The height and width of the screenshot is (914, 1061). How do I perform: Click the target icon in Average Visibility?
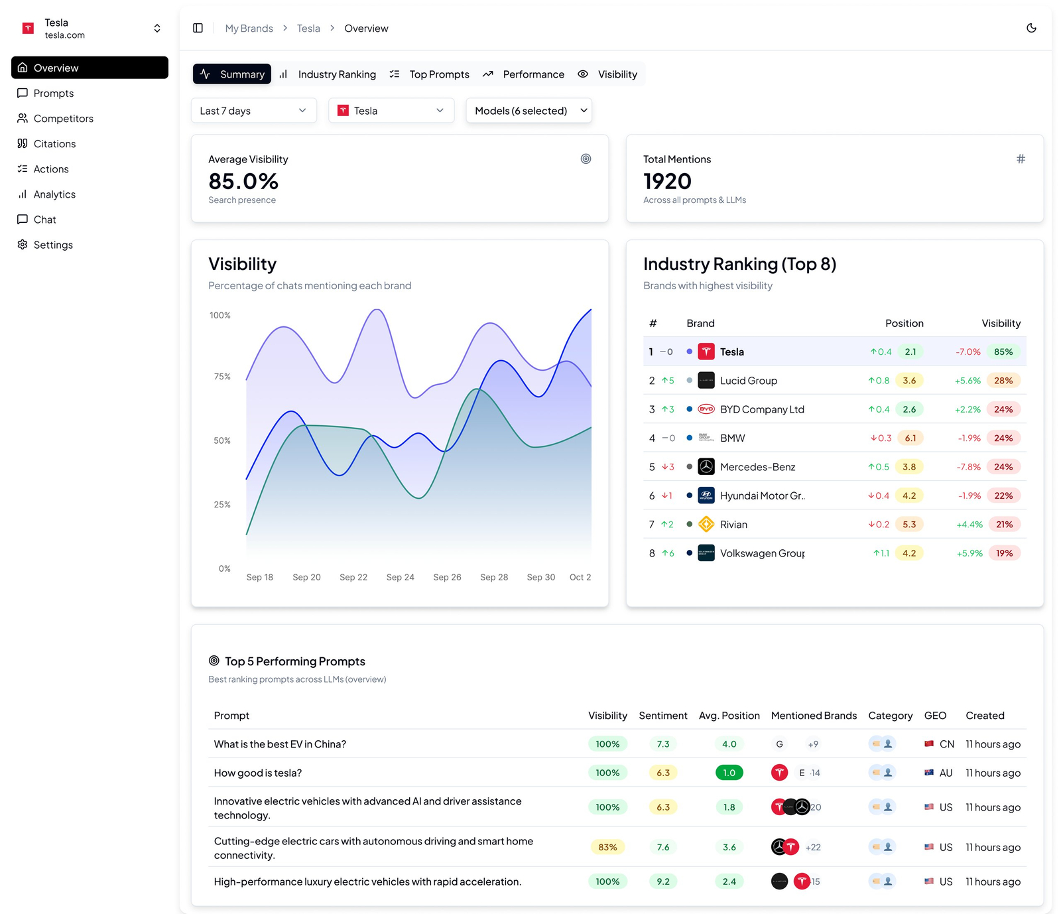[x=586, y=159]
